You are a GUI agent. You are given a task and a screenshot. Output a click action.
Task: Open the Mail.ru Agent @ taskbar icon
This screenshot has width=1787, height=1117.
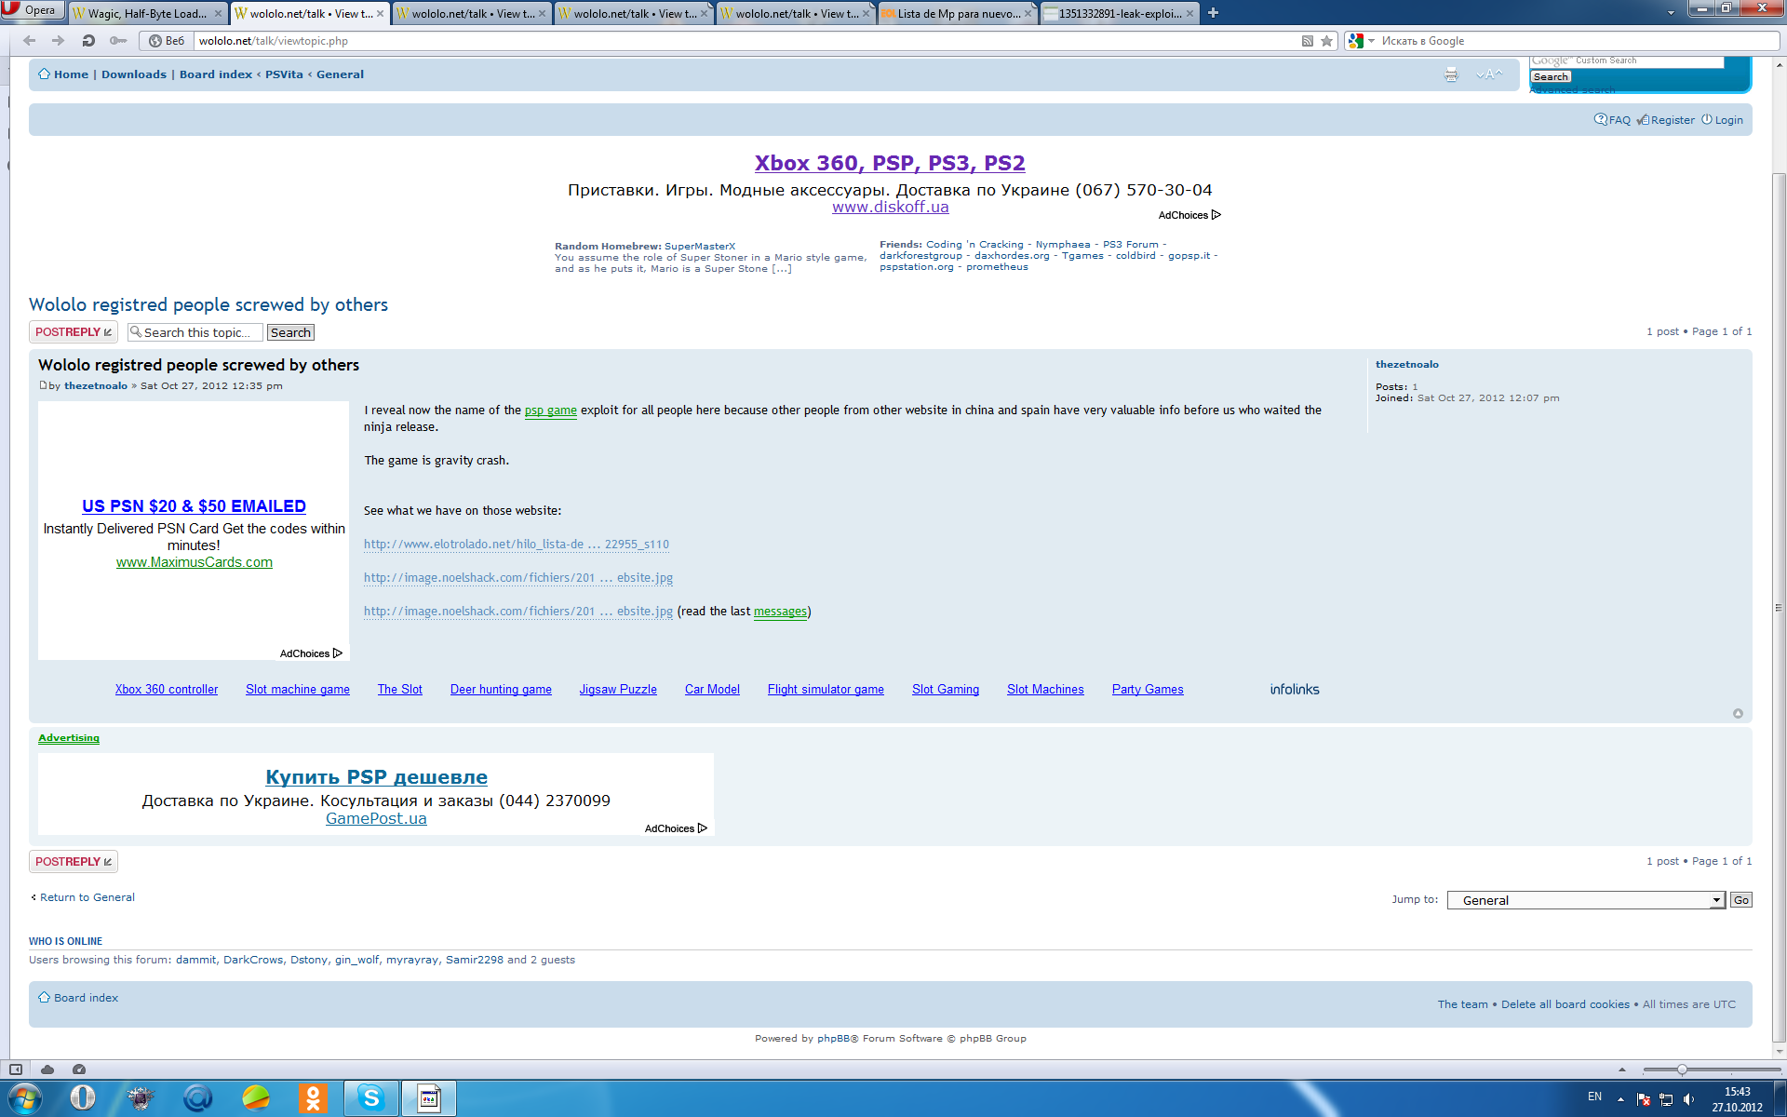pos(198,1098)
